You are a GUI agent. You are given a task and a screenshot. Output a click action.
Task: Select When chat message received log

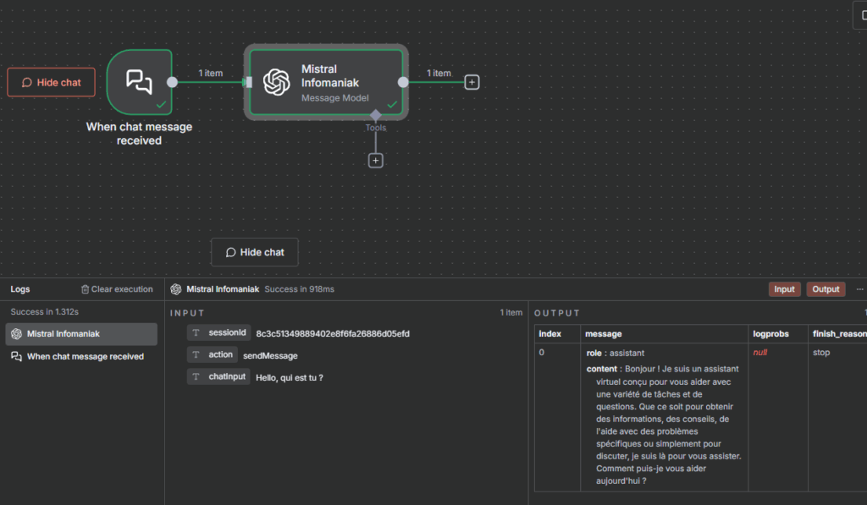pyautogui.click(x=85, y=357)
